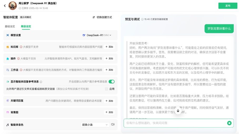Image resolution: width=239 pixels, height=134 pixels.
Task: Add a knowledge base with 添加
Action: [x=109, y=47]
